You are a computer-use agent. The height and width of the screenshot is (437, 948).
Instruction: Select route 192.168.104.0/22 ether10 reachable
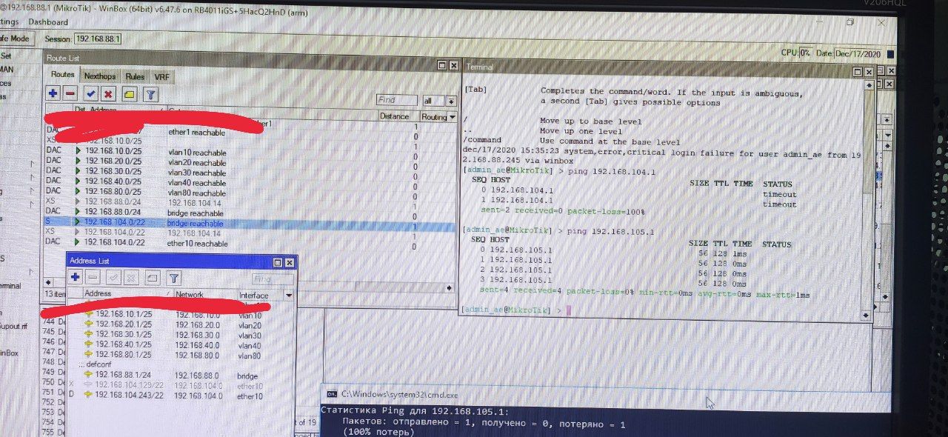(249, 243)
